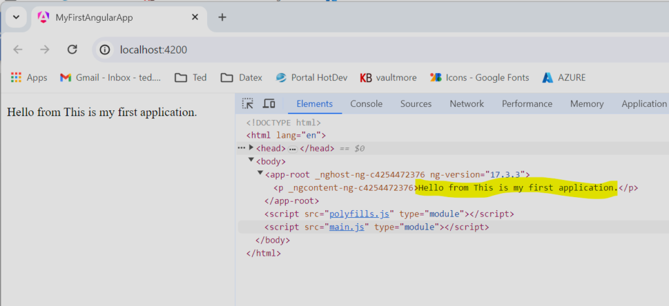Viewport: 669px width, 306px height.
Task: Open a new browser tab with plus
Action: click(222, 17)
